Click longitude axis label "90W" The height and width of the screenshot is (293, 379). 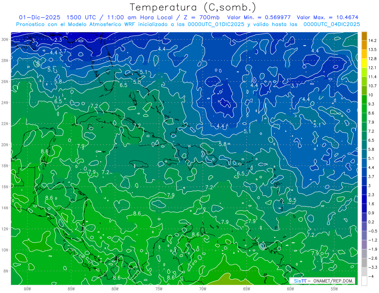pyautogui.click(x=27, y=289)
